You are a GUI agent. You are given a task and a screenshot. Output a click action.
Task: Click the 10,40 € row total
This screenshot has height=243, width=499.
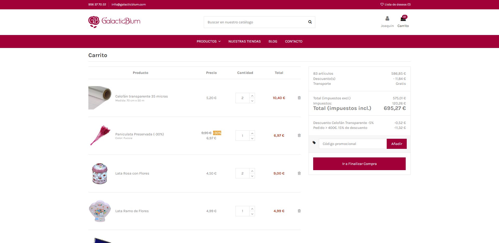279,98
